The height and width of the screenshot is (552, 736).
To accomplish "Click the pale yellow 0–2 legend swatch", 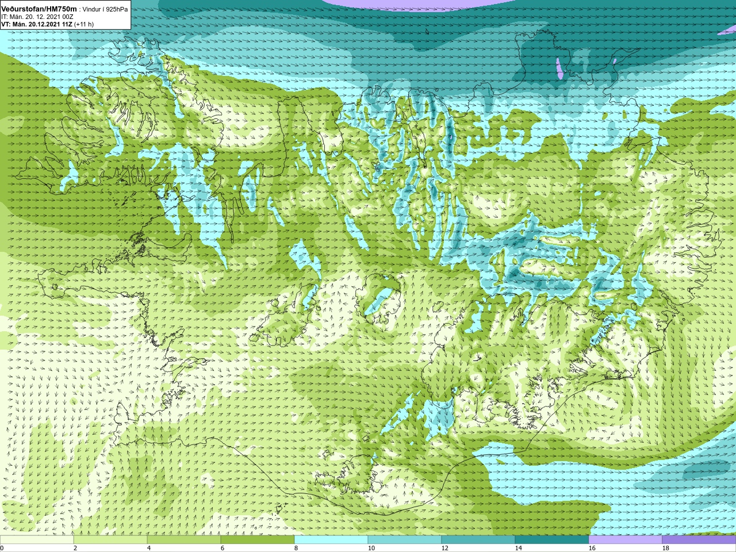I will pos(37,540).
